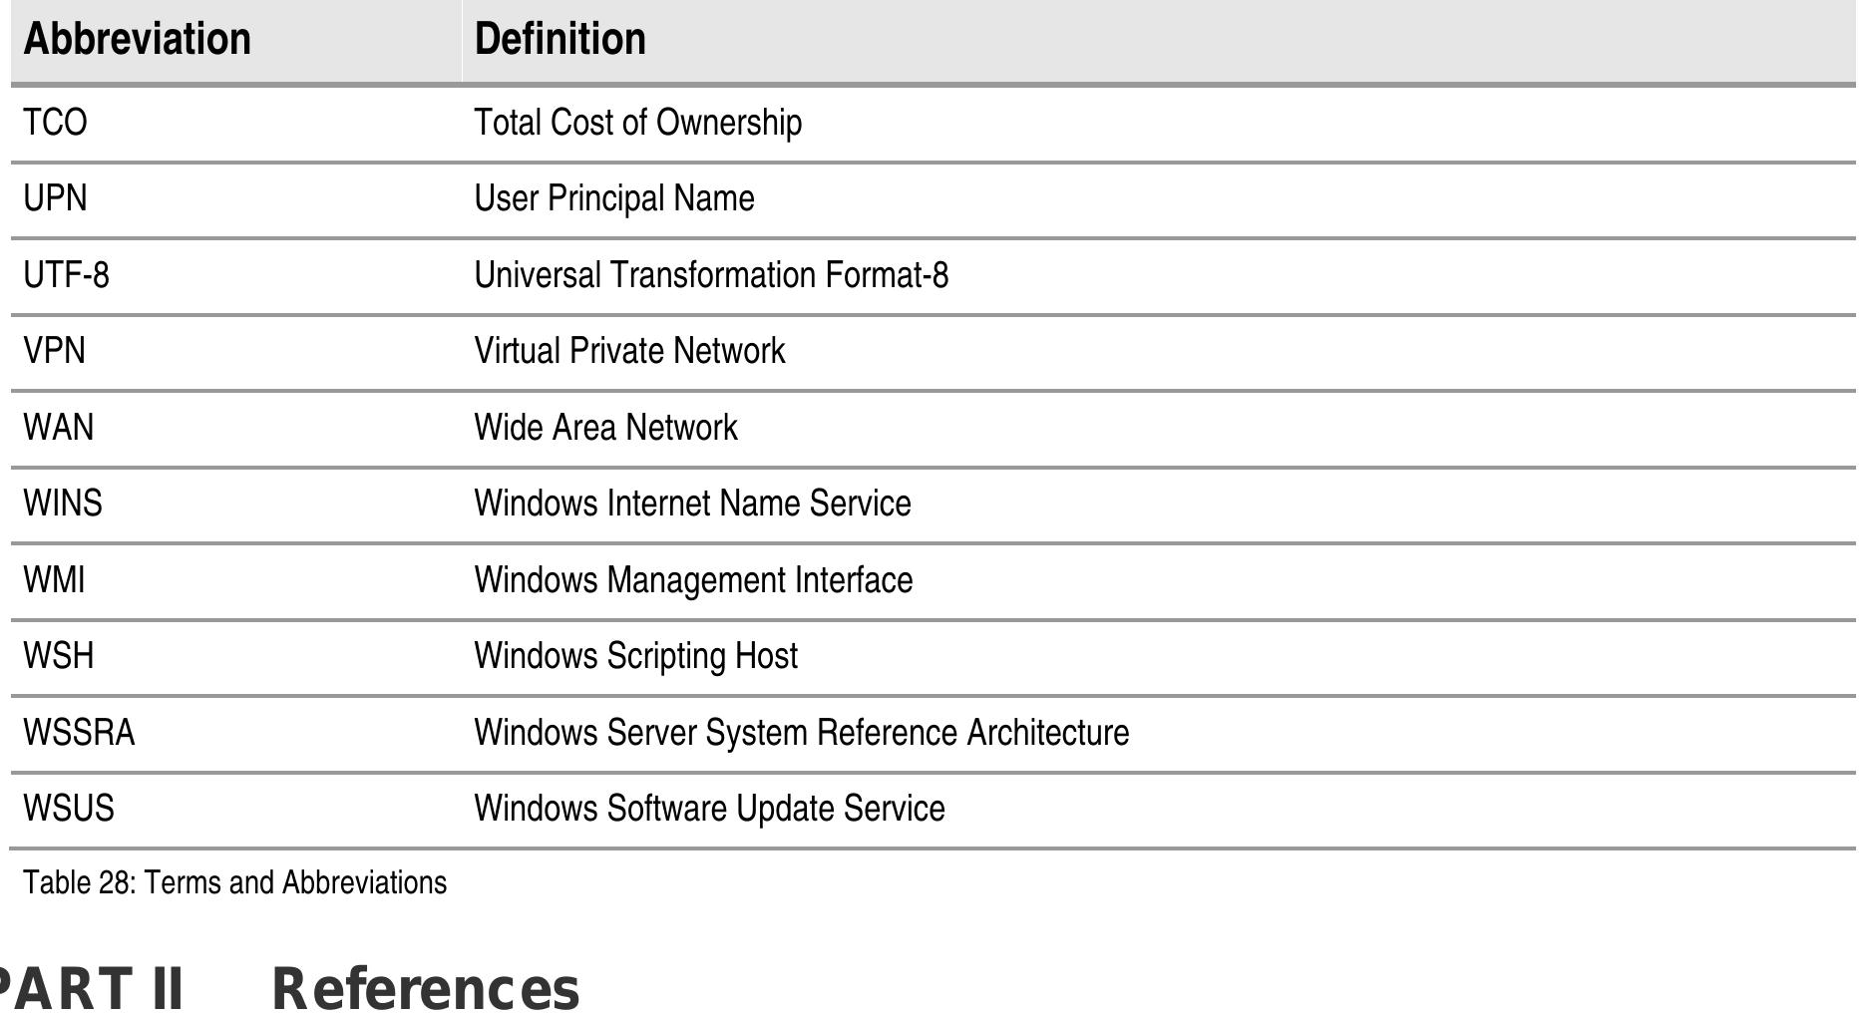Click Windows Internet Name Service text
This screenshot has width=1870, height=1014.
(692, 504)
